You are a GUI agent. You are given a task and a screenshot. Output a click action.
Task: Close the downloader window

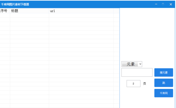[x=171, y=4]
